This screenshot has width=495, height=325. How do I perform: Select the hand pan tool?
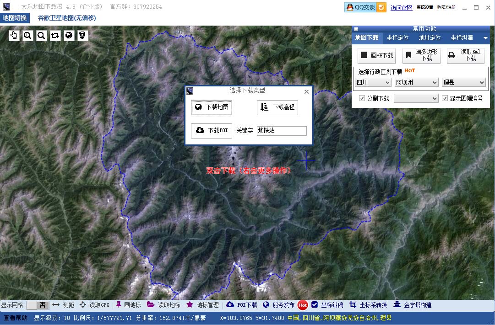(x=14, y=35)
